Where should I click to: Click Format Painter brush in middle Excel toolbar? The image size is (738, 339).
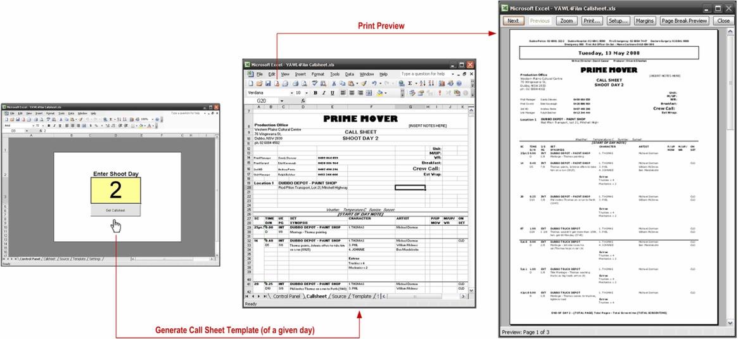364,84
